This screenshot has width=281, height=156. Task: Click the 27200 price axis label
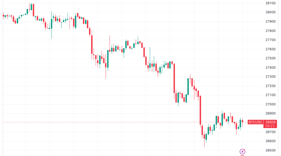271,86
